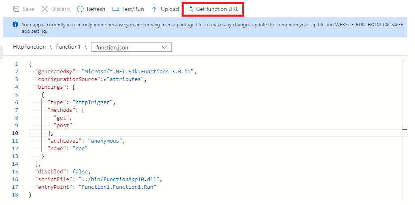Select the Save button label
The image size is (415, 205).
click(x=28, y=9)
